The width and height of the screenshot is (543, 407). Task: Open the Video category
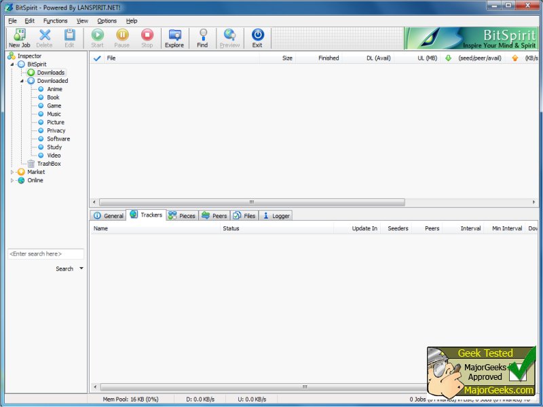coord(54,156)
